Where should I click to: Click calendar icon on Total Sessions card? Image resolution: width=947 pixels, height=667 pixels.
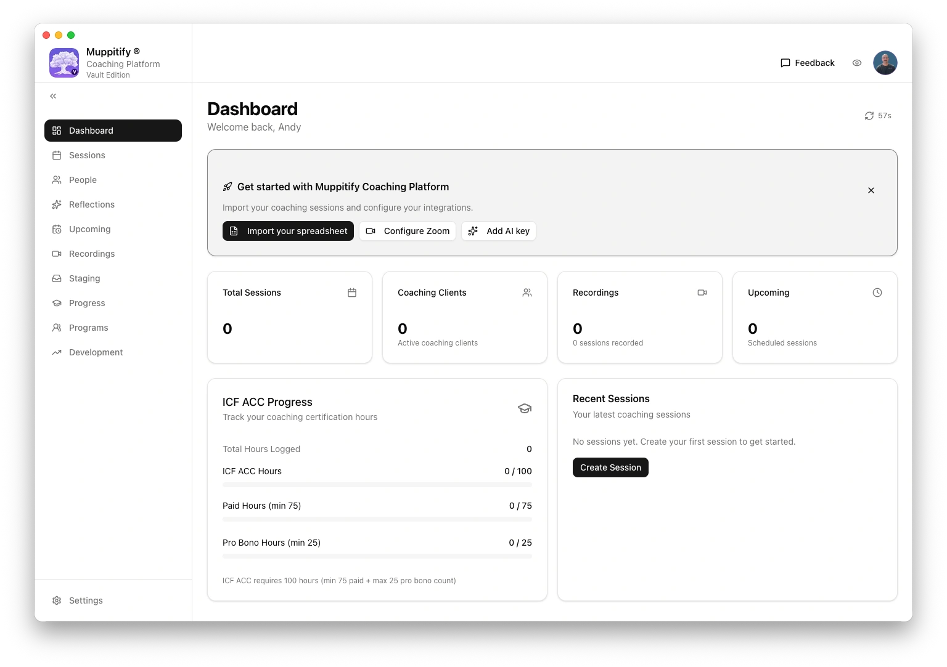pos(352,293)
